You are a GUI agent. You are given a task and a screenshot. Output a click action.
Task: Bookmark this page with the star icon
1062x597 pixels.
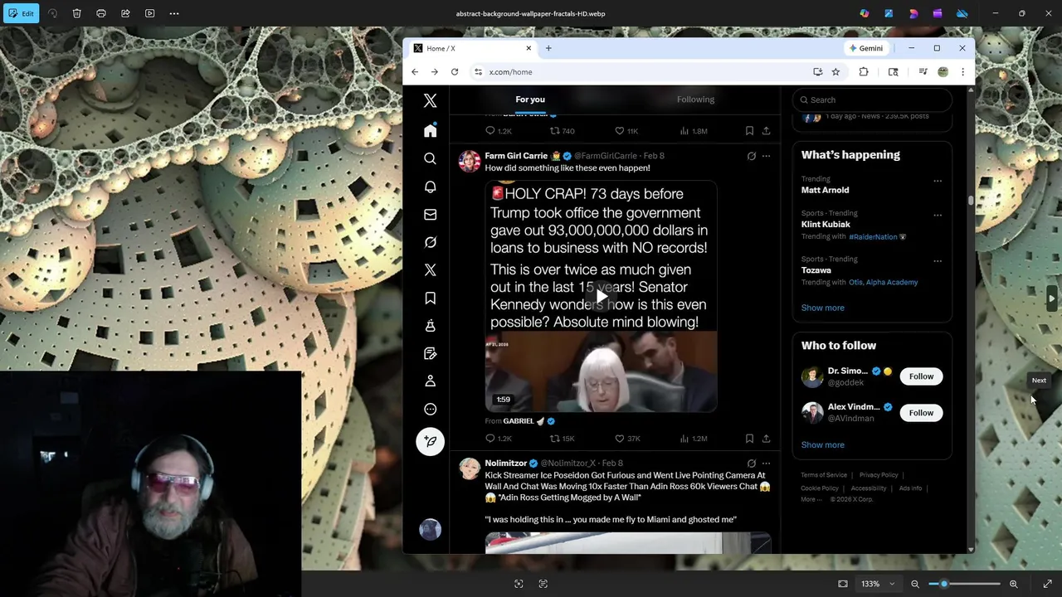(835, 72)
